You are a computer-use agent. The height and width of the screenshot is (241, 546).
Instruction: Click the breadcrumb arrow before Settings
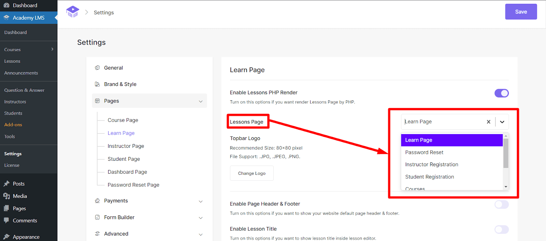pos(87,12)
